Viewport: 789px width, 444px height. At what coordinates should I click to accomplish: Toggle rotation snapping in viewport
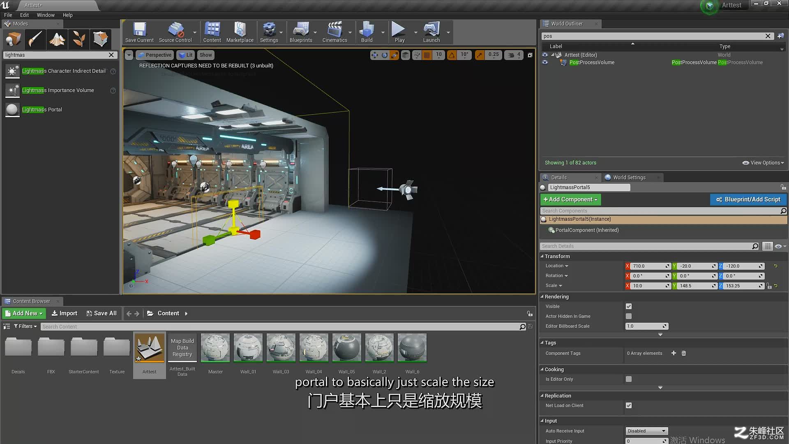tap(452, 55)
